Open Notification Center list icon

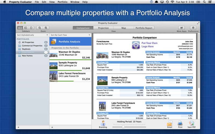(210, 2)
